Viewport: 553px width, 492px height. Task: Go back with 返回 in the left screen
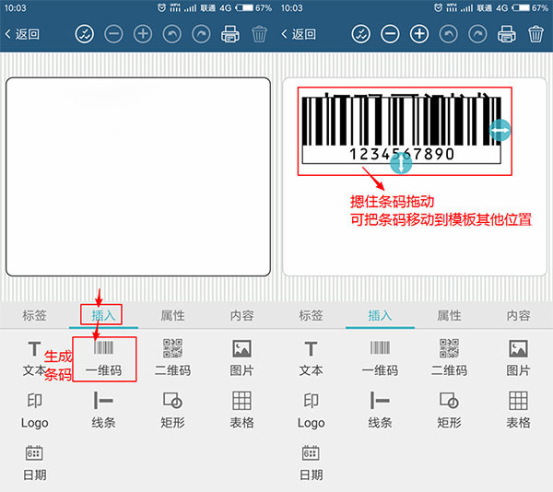point(22,34)
